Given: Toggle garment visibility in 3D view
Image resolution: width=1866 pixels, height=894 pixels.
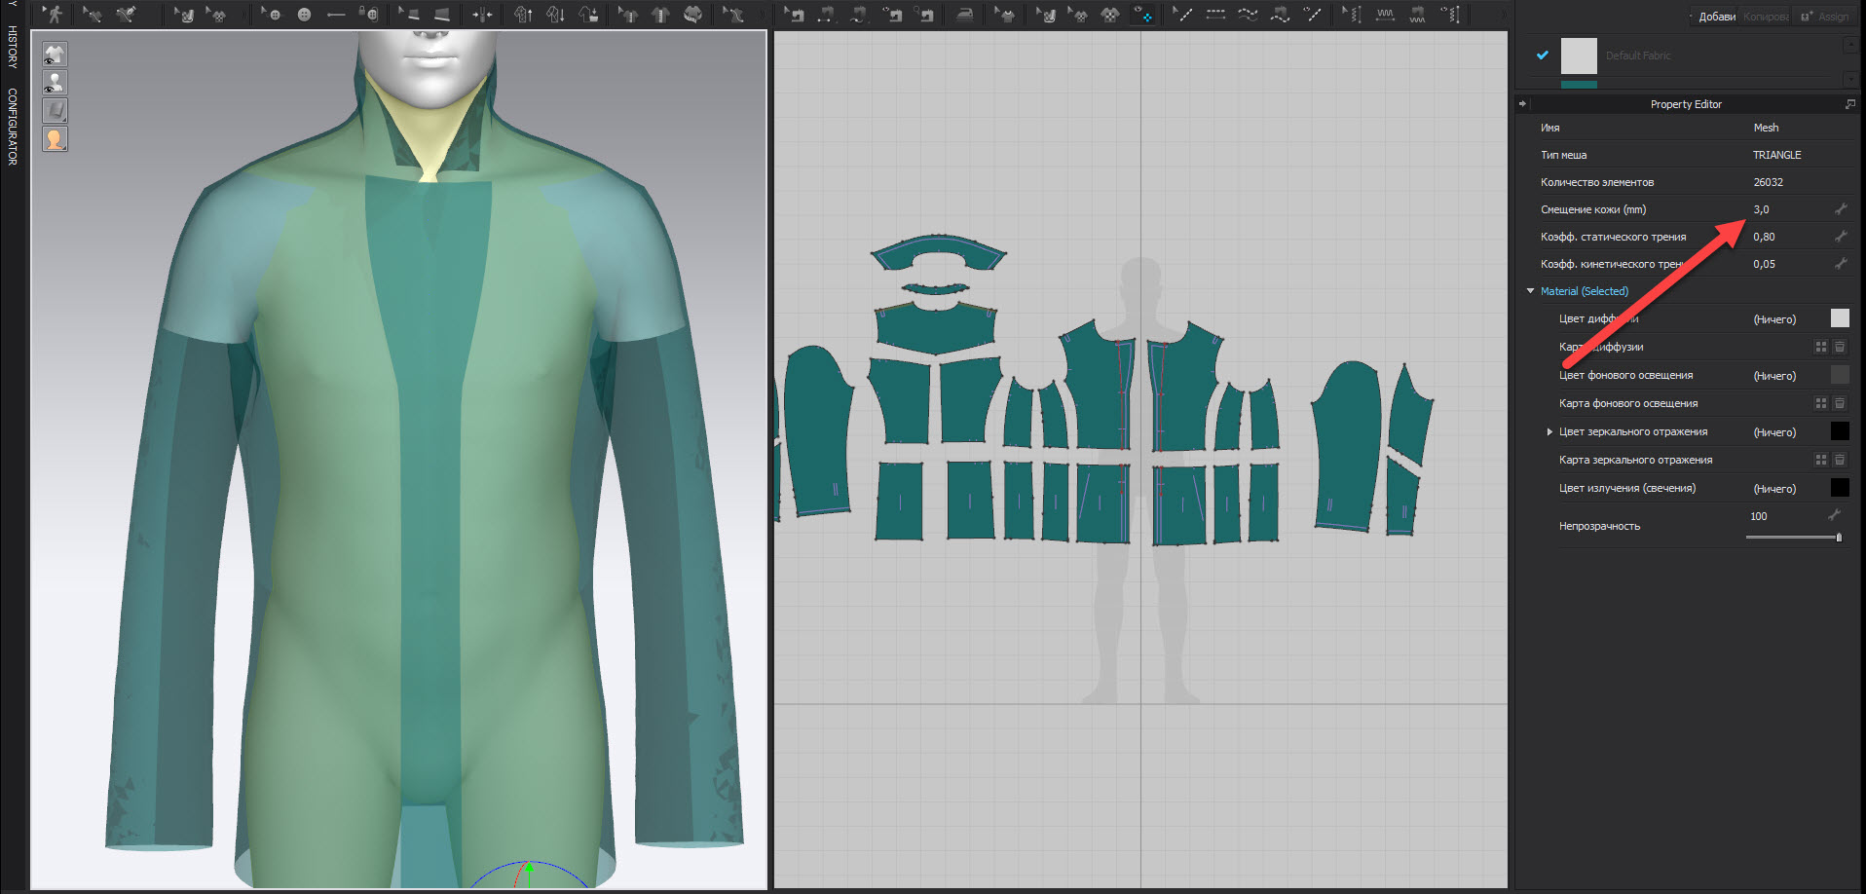Looking at the screenshot, I should click(x=55, y=55).
